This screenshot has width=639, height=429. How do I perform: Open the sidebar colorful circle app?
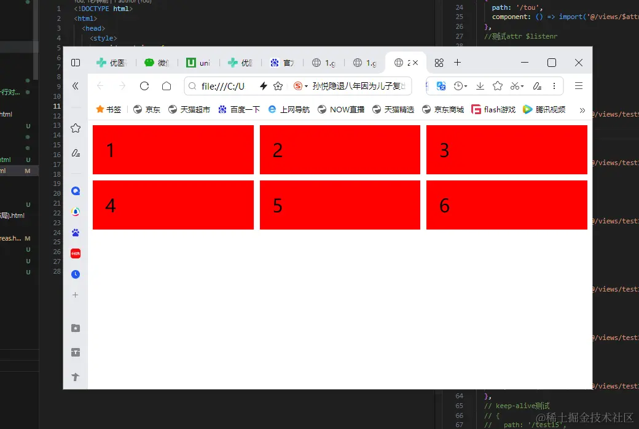point(76,212)
